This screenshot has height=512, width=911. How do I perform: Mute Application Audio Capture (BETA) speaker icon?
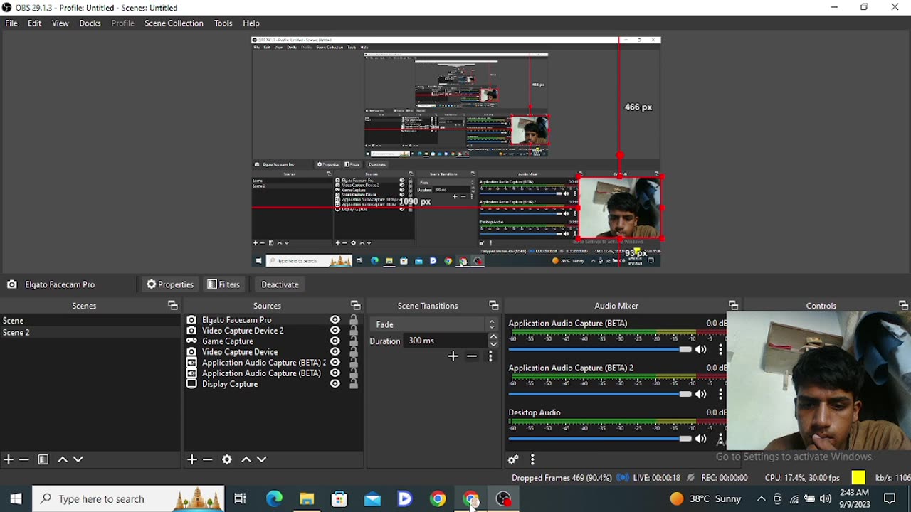[x=701, y=349]
